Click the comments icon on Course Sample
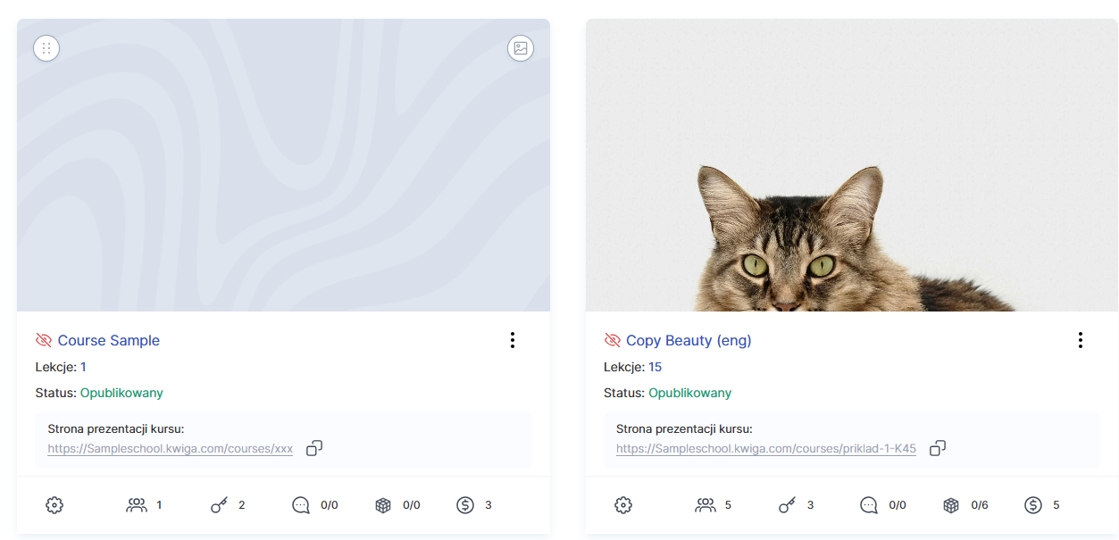The height and width of the screenshot is (540, 1119). click(301, 505)
